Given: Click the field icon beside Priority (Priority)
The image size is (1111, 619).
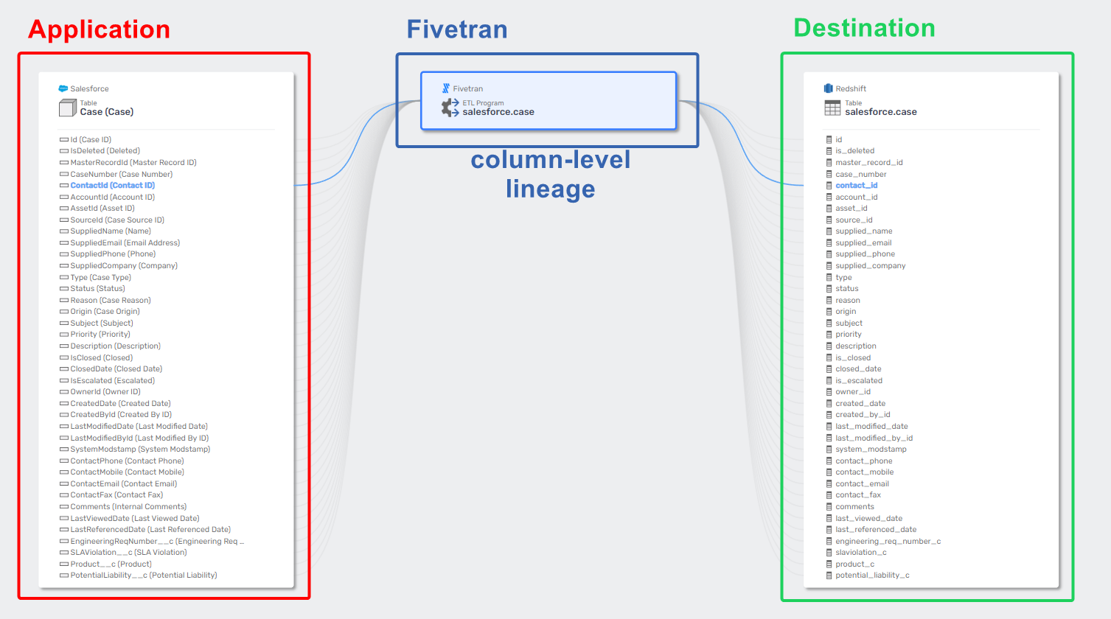Looking at the screenshot, I should (64, 335).
